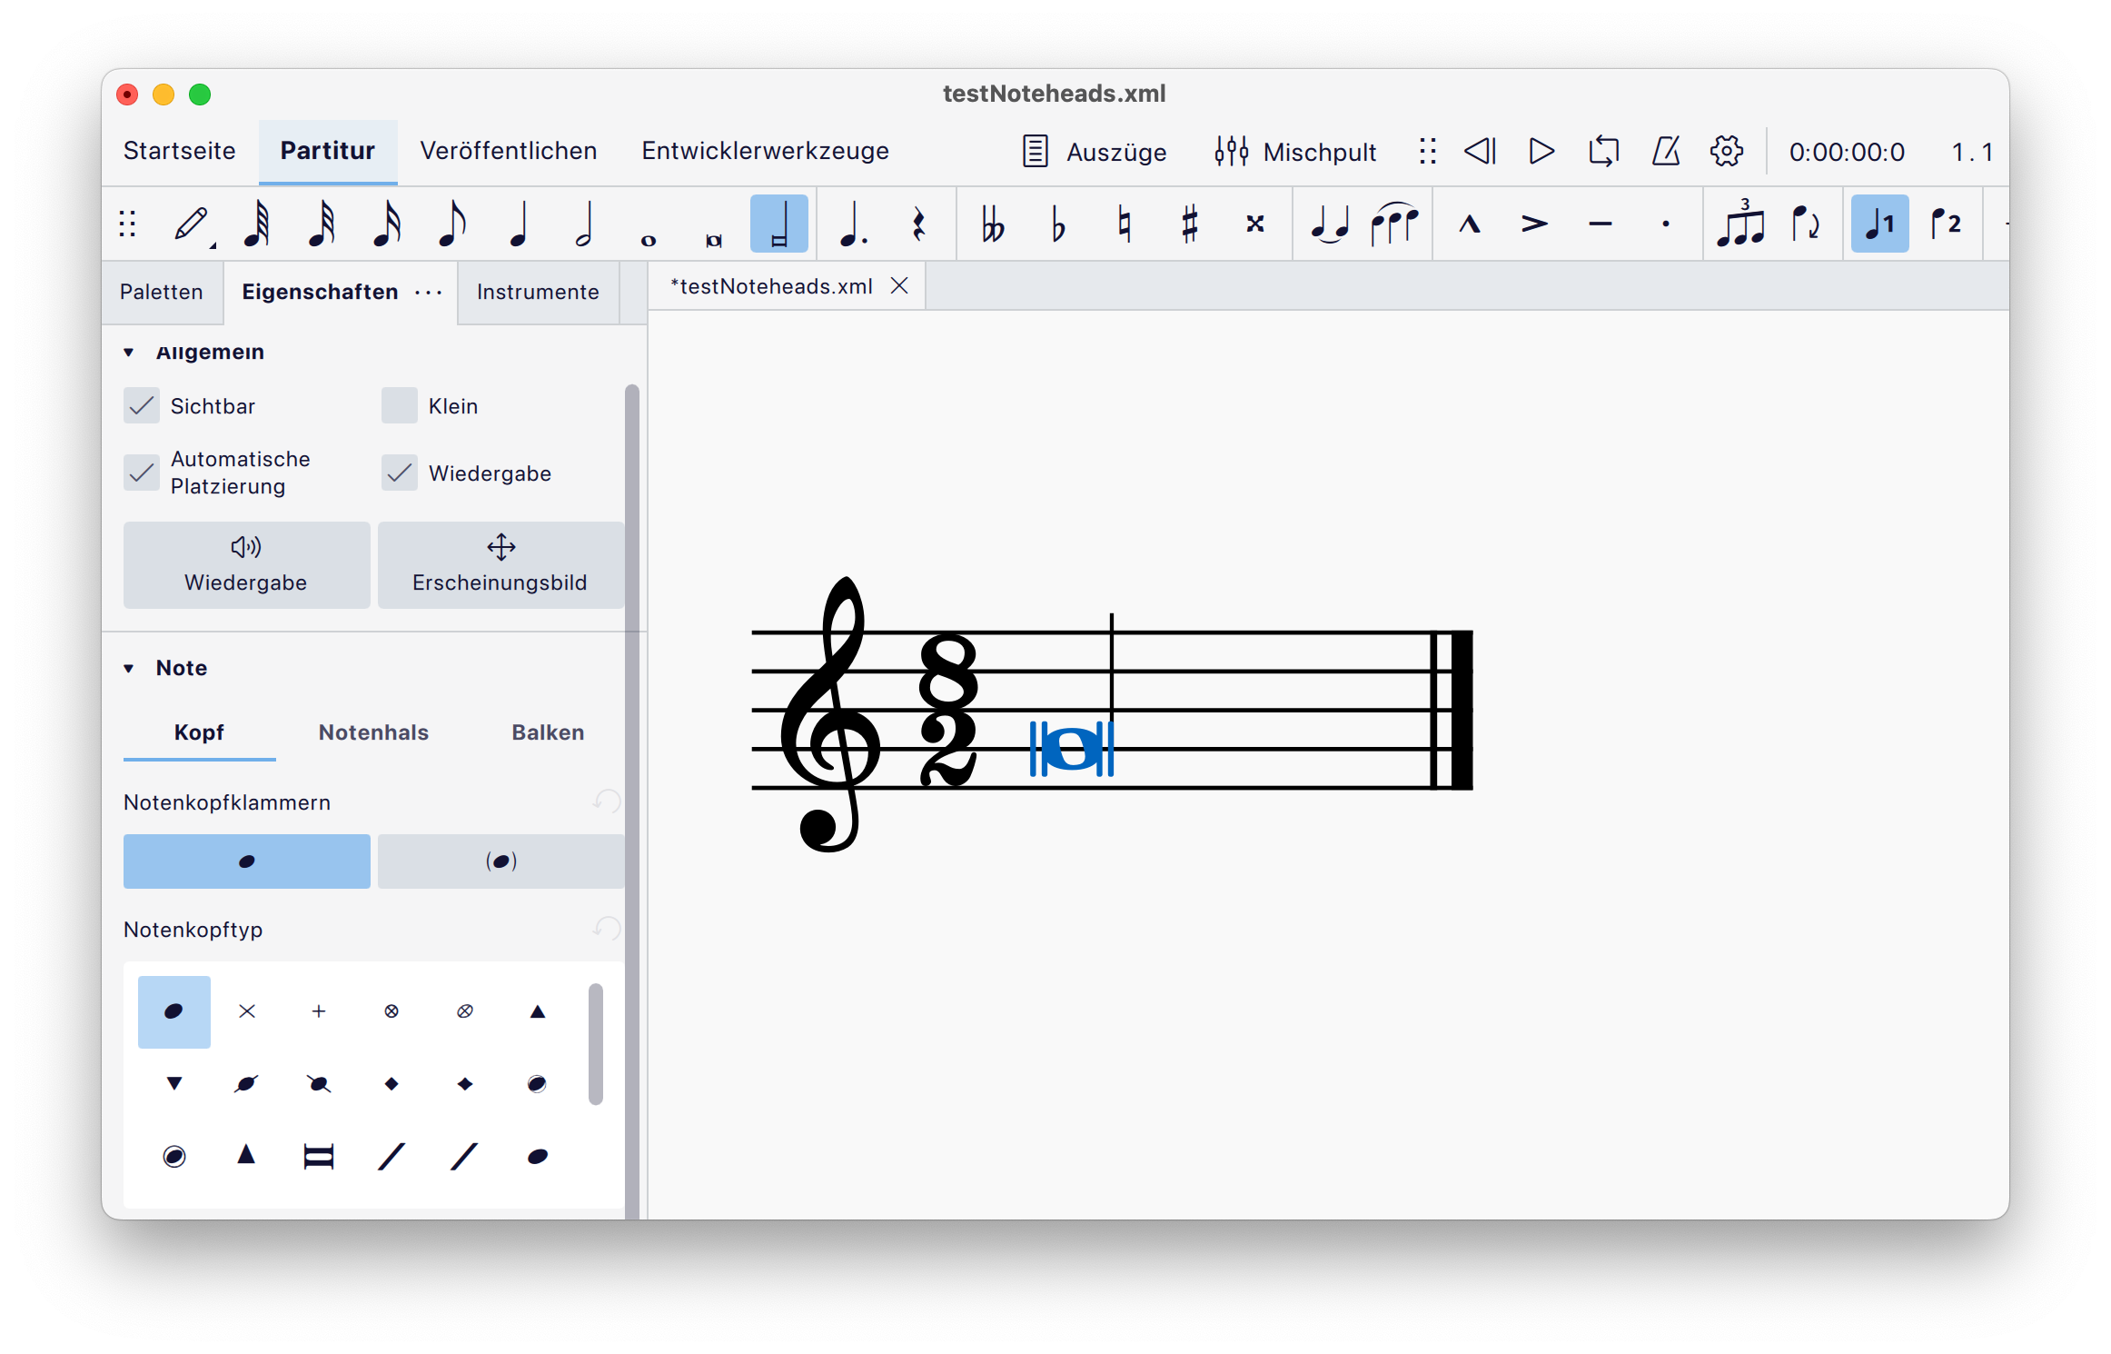Viewport: 2111px width, 1354px height.
Task: Apply a tie to the selected note
Action: 1329,223
